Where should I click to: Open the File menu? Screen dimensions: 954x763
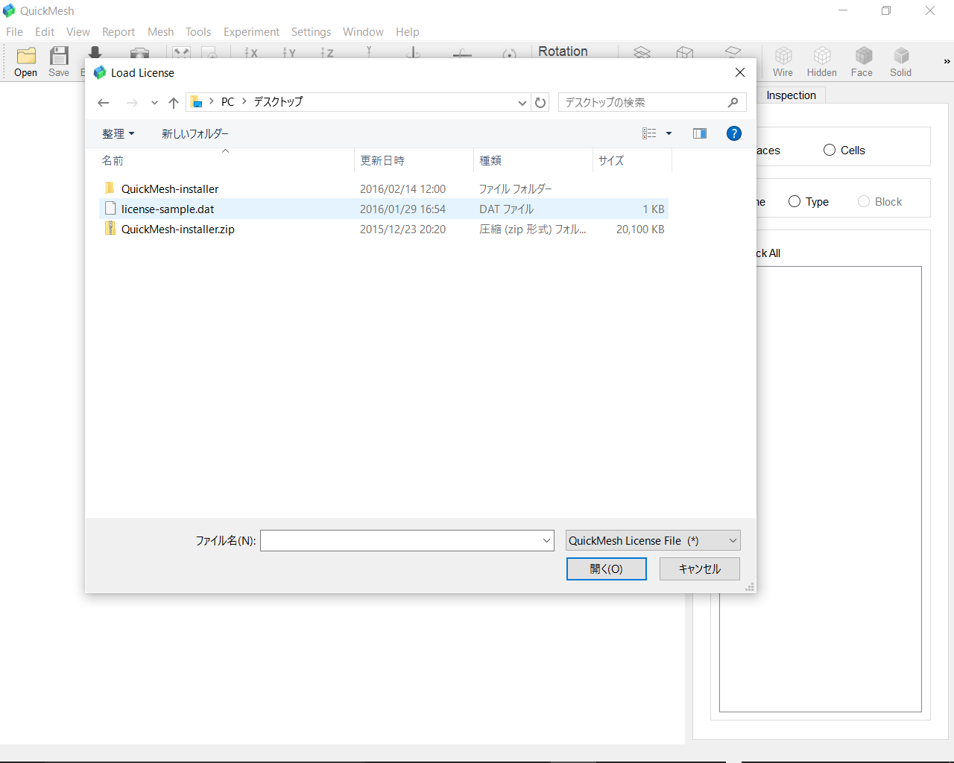tap(14, 31)
